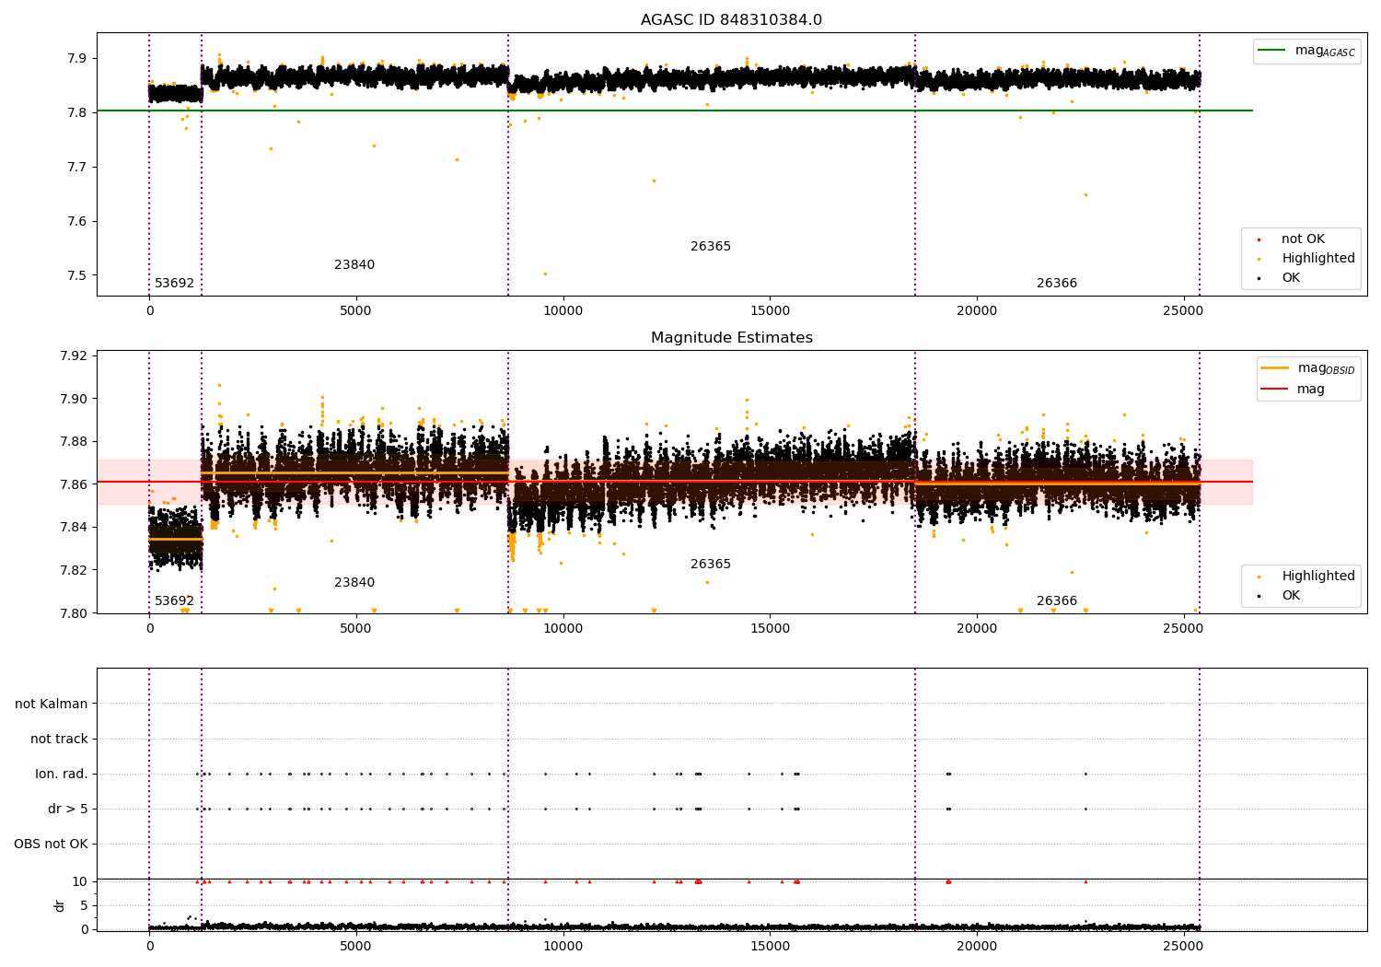Click dr tick label 5 in bottom panel
The height and width of the screenshot is (967, 1381).
coord(84,906)
